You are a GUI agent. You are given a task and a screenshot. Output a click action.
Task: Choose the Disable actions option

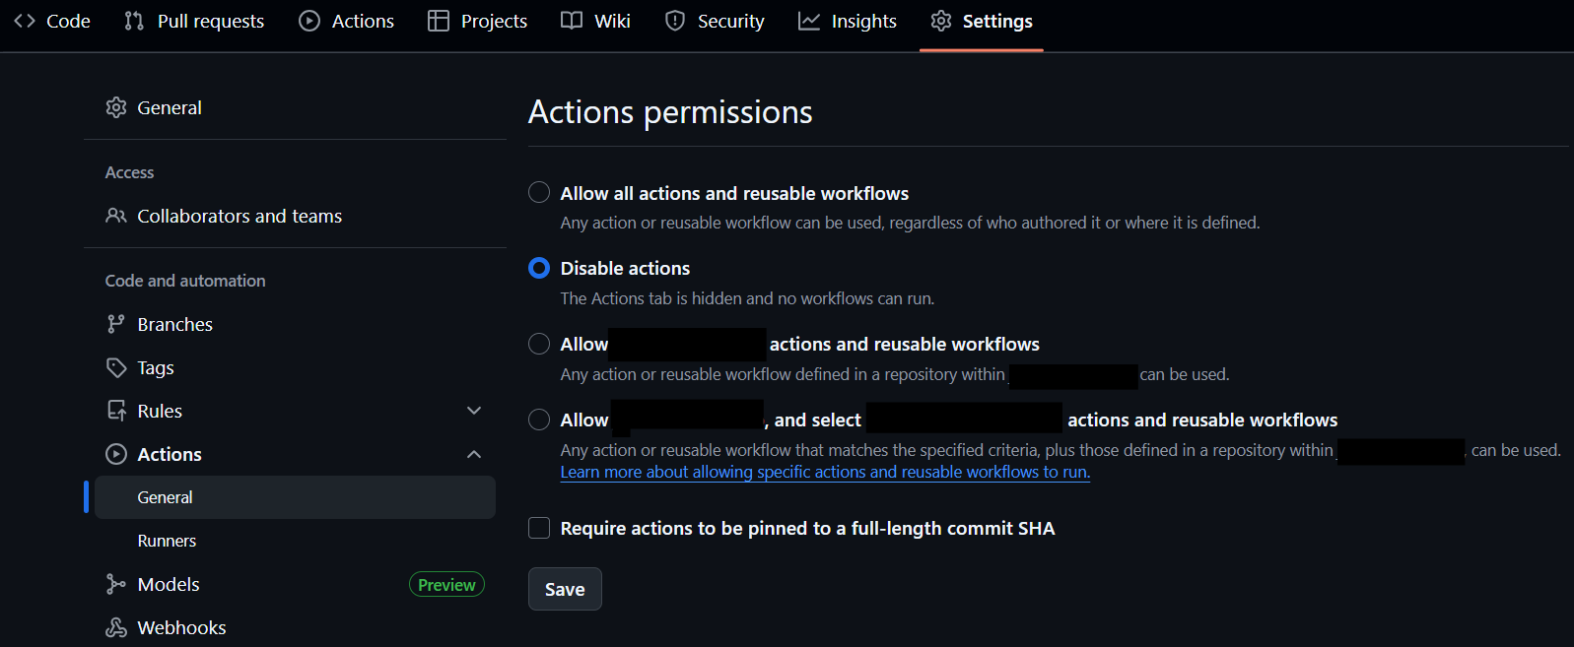538,267
